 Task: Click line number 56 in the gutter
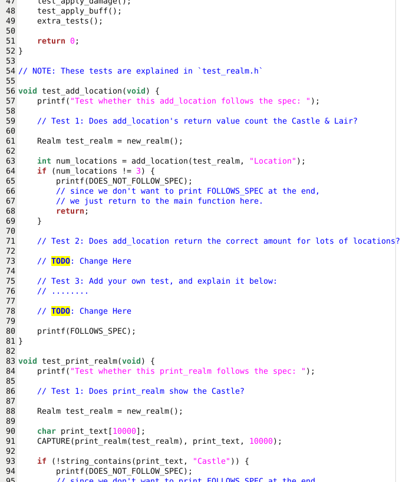pyautogui.click(x=11, y=91)
